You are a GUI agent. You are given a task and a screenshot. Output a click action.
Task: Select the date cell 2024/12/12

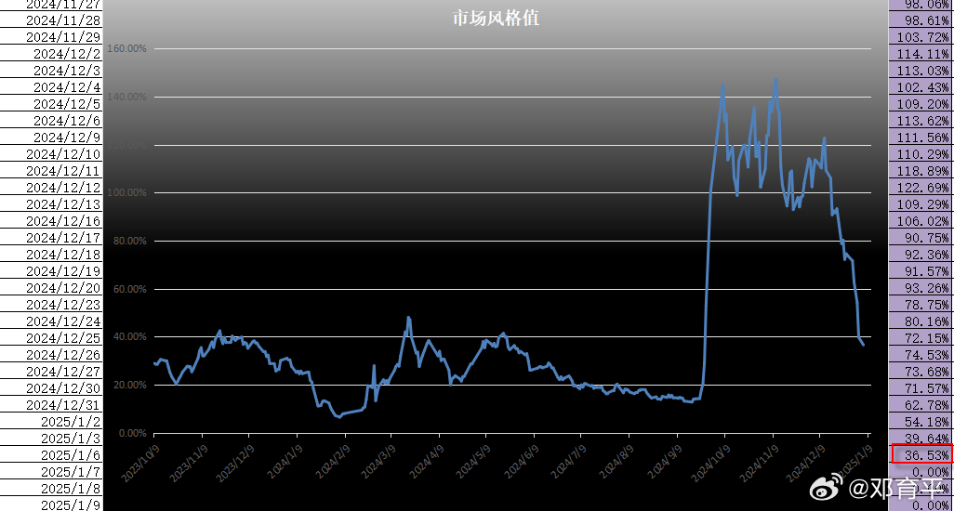point(63,187)
